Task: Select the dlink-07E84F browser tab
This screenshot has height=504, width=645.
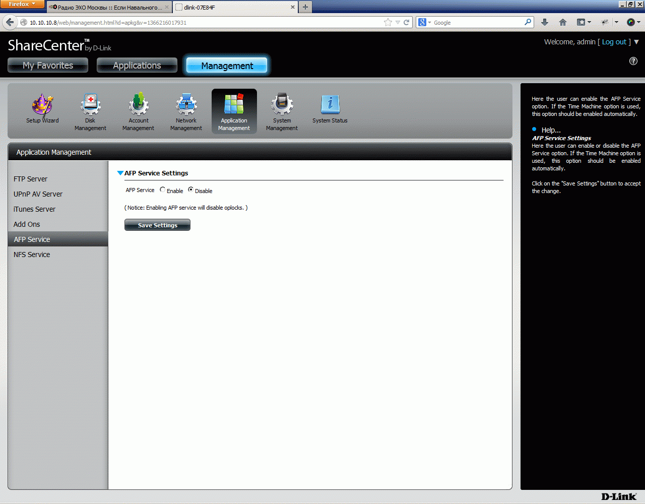Action: click(236, 8)
